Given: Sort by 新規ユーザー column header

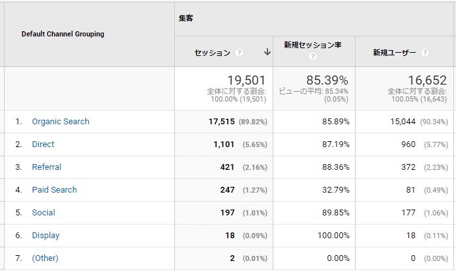Looking at the screenshot, I should (395, 53).
